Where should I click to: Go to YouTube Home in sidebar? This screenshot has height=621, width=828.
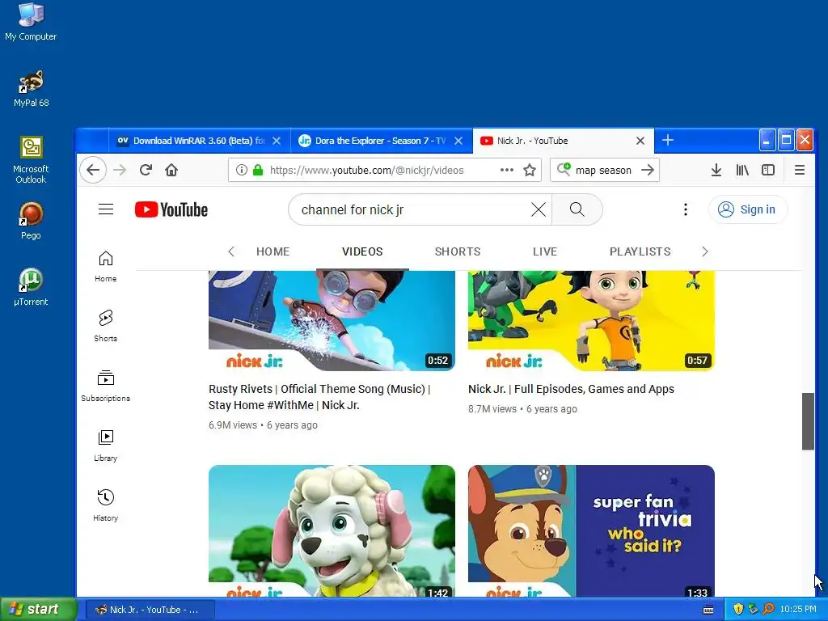pyautogui.click(x=106, y=267)
